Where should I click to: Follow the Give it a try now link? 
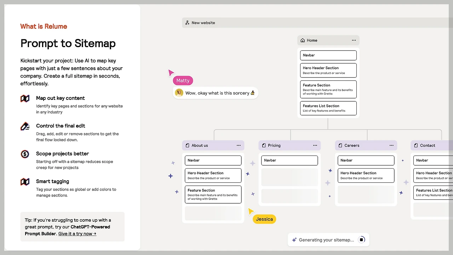point(77,234)
